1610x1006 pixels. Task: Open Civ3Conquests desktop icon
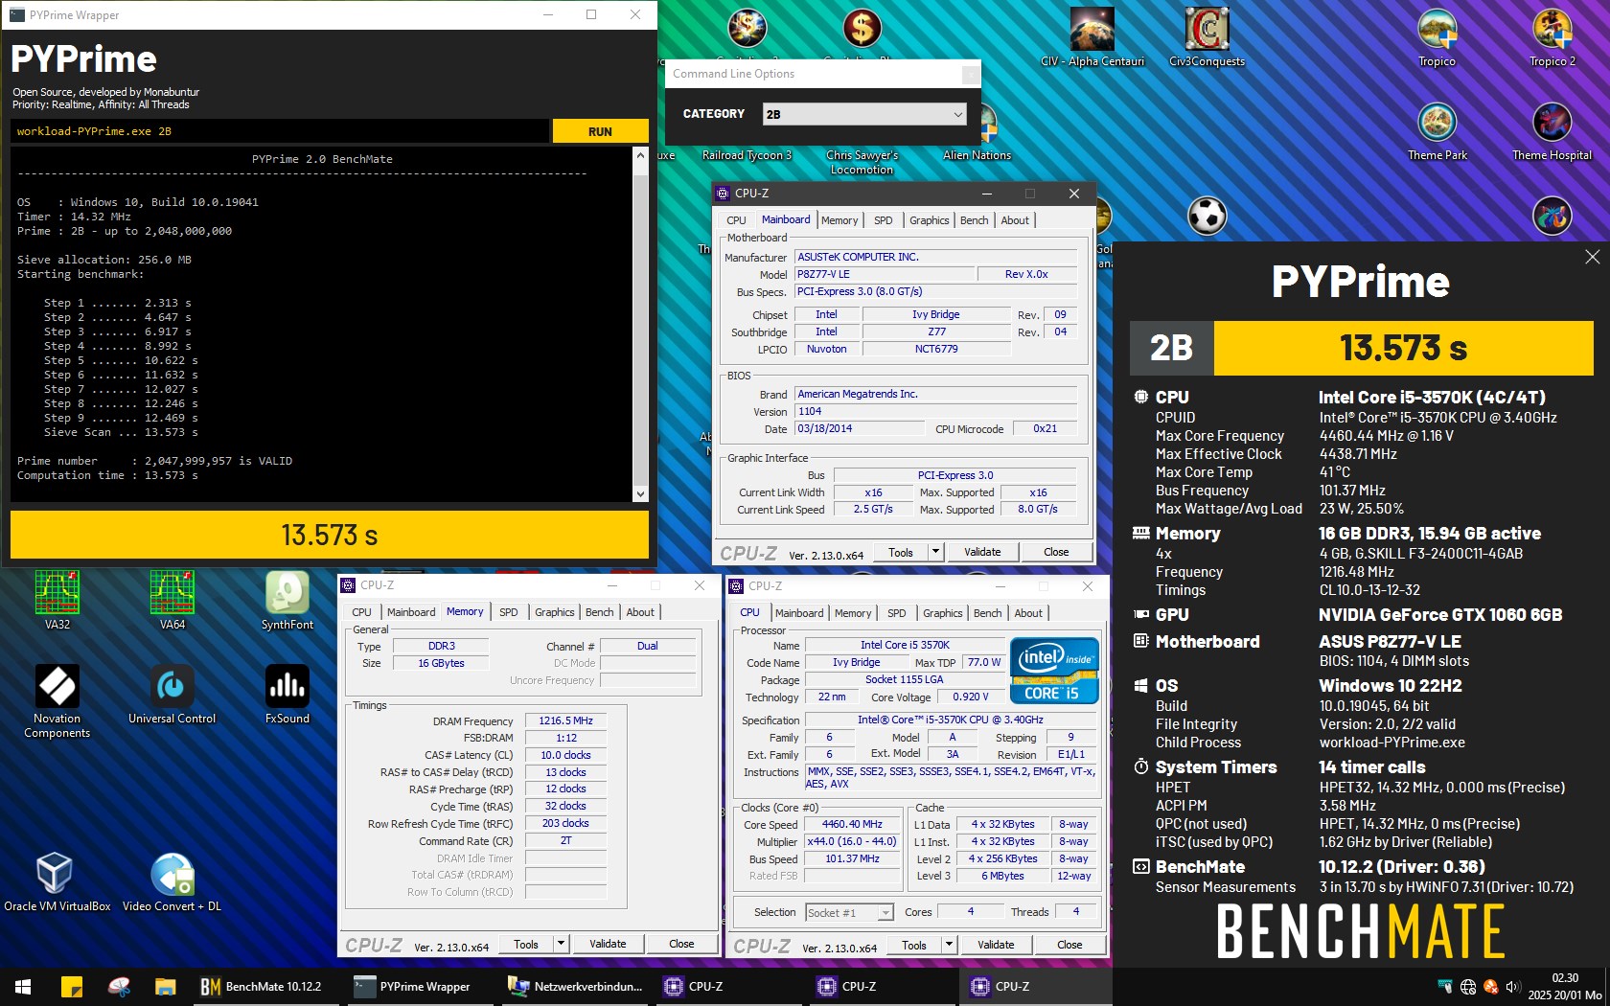(1207, 36)
